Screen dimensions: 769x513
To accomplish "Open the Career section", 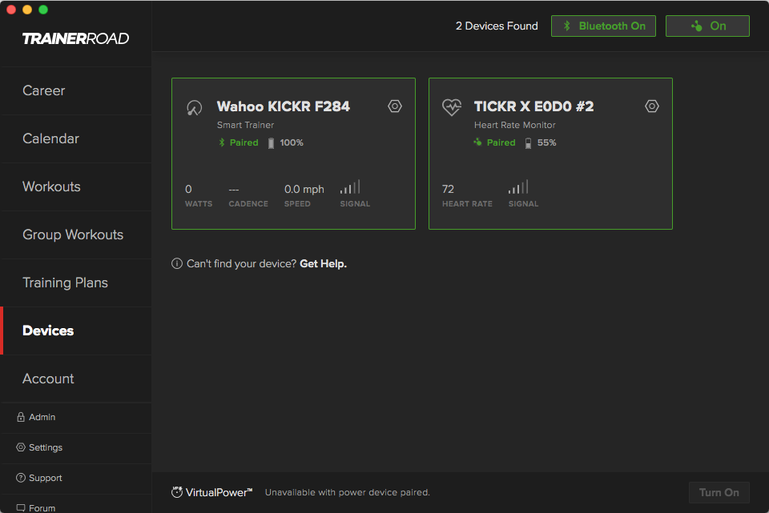I will coord(76,90).
